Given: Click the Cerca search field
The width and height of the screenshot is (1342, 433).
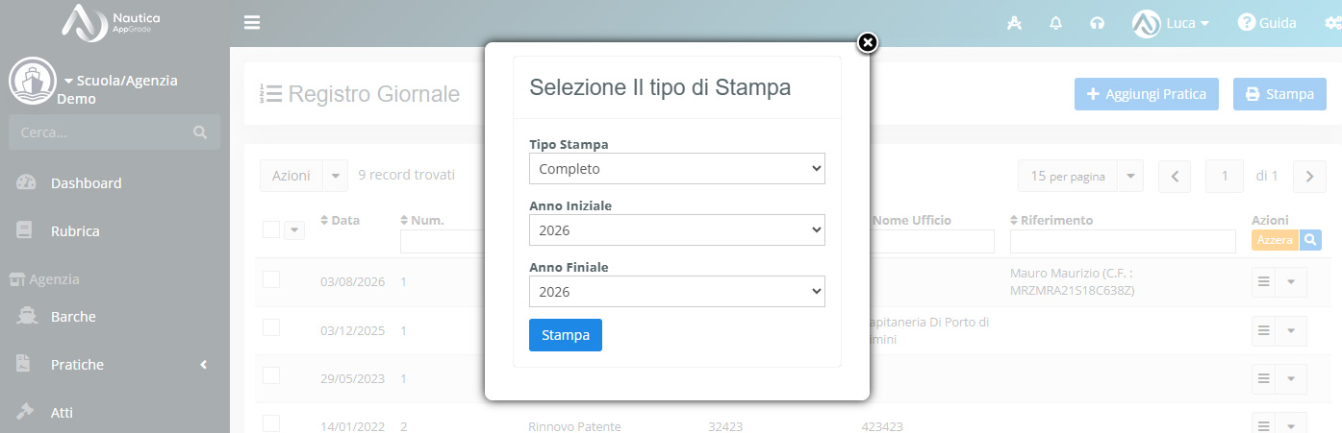Looking at the screenshot, I should click(114, 132).
